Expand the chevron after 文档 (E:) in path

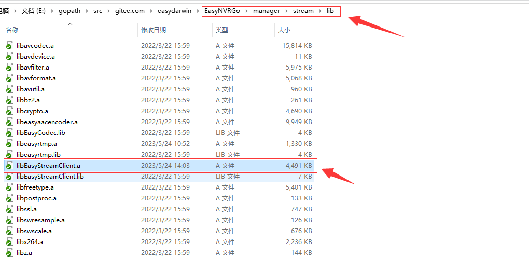(52, 11)
